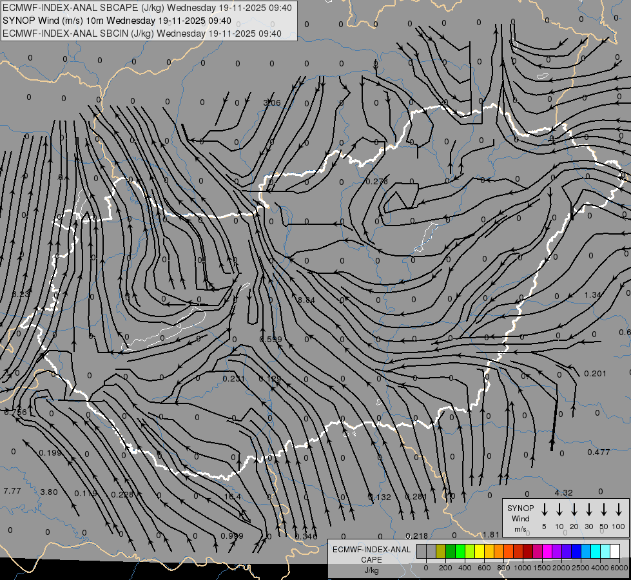The height and width of the screenshot is (580, 631).
Task: Pick the dark red CAPE legend swatch
Action: (x=528, y=551)
